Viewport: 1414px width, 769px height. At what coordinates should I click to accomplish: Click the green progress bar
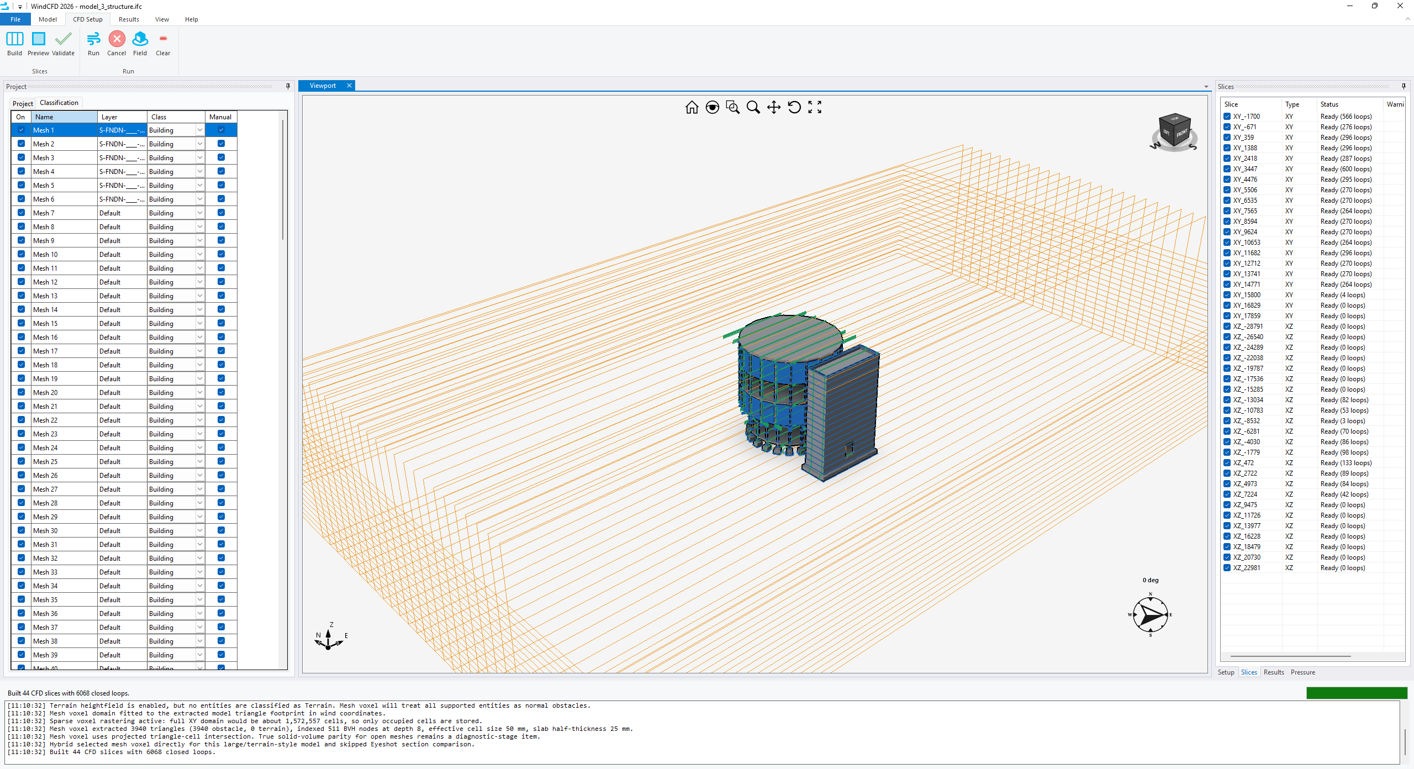pos(1357,693)
